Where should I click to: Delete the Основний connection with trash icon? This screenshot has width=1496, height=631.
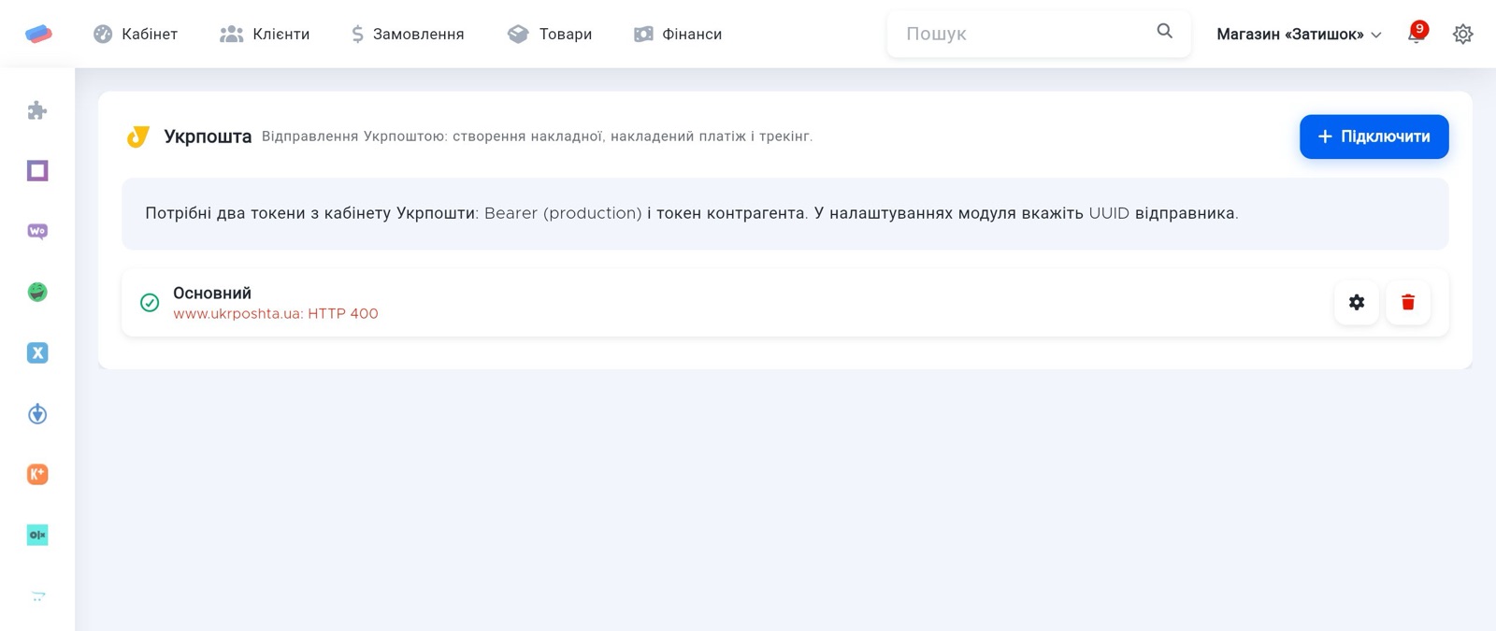pos(1408,302)
